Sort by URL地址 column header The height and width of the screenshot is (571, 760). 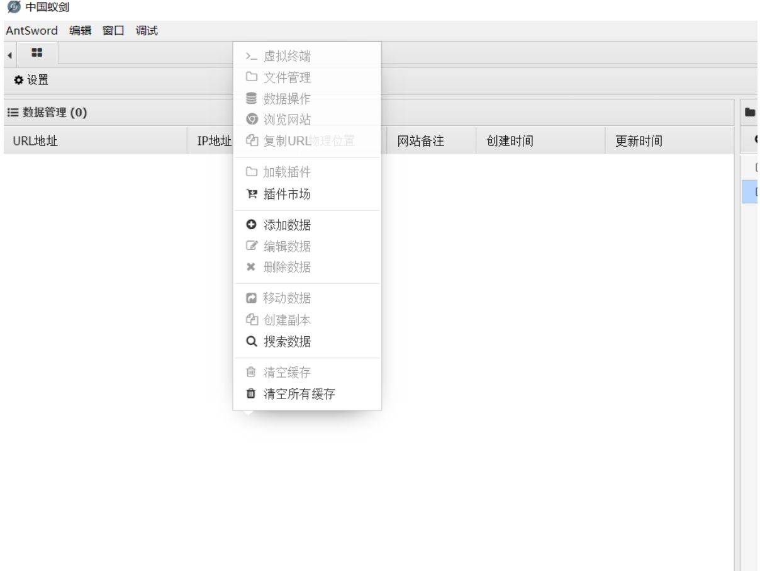(x=96, y=141)
